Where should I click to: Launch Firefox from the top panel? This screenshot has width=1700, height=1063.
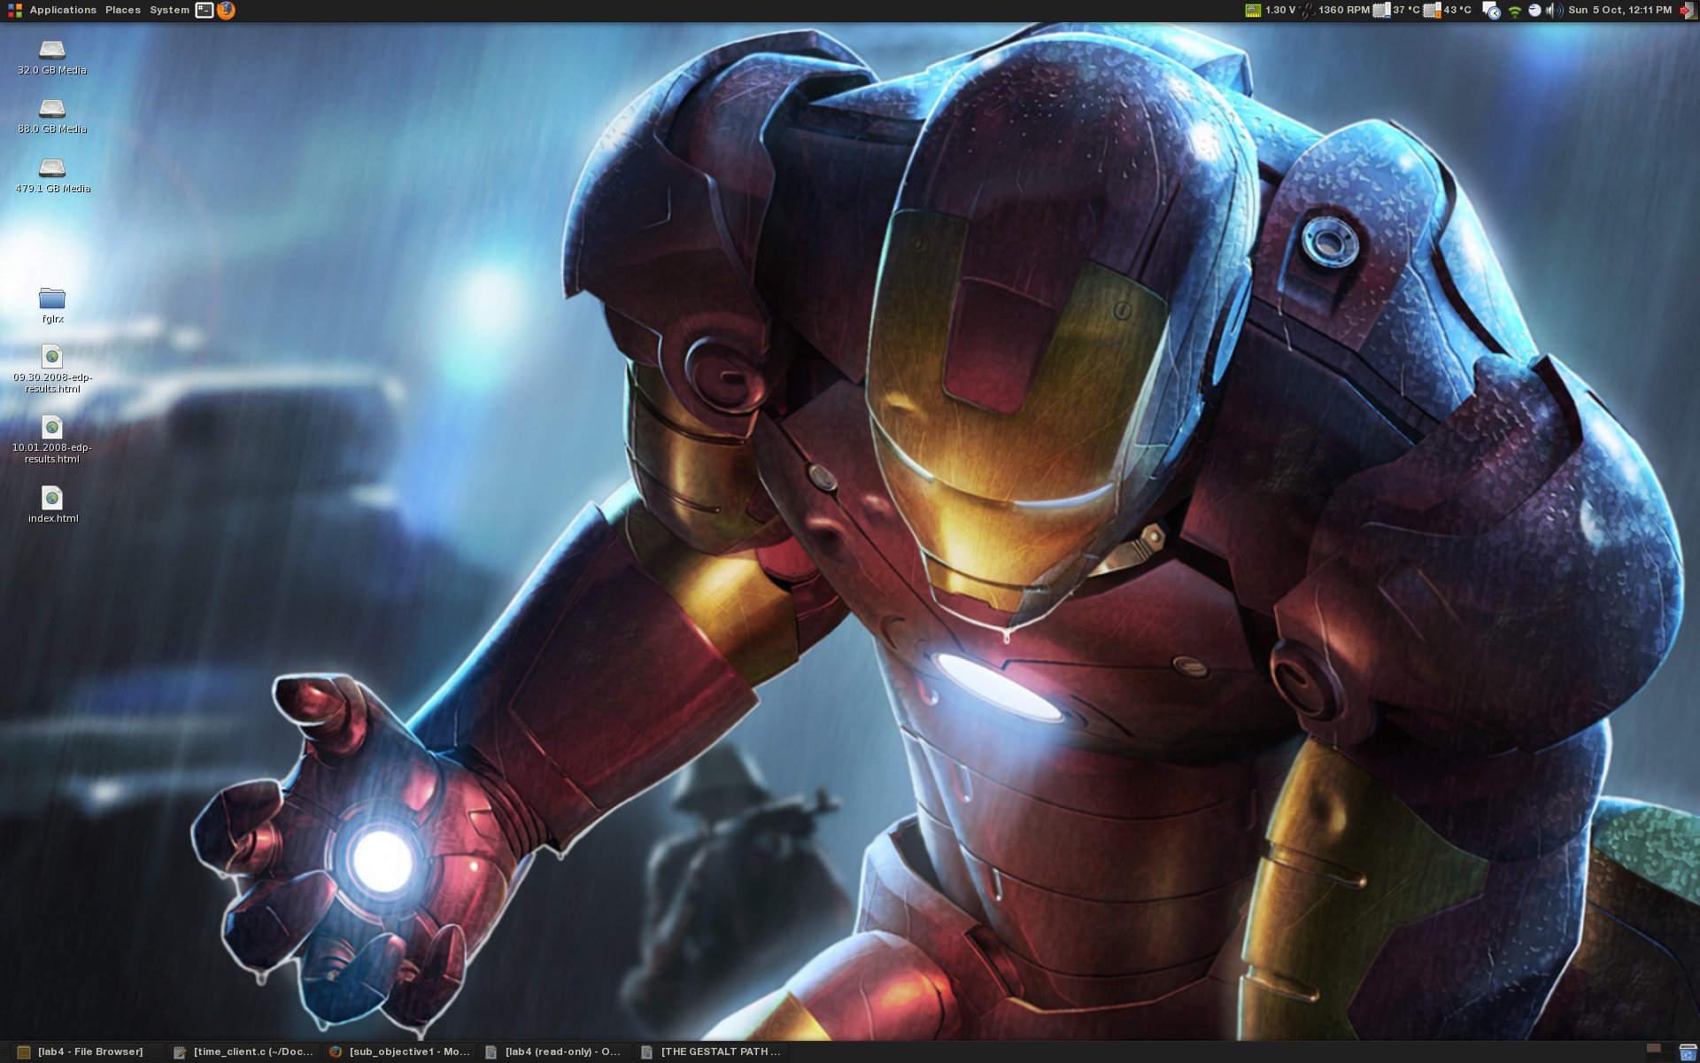point(227,11)
